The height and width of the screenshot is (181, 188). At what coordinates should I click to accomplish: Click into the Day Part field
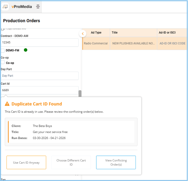[x=40, y=76]
